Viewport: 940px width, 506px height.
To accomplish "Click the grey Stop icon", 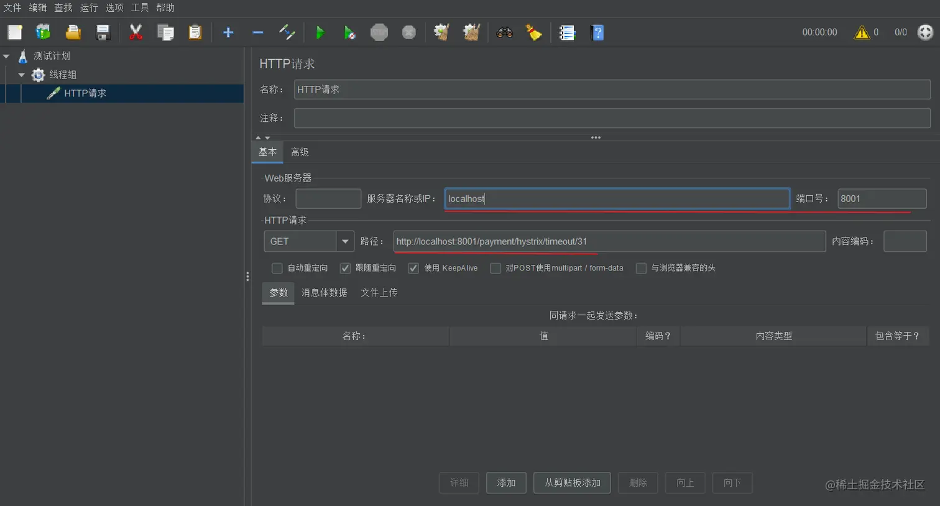I will click(379, 32).
